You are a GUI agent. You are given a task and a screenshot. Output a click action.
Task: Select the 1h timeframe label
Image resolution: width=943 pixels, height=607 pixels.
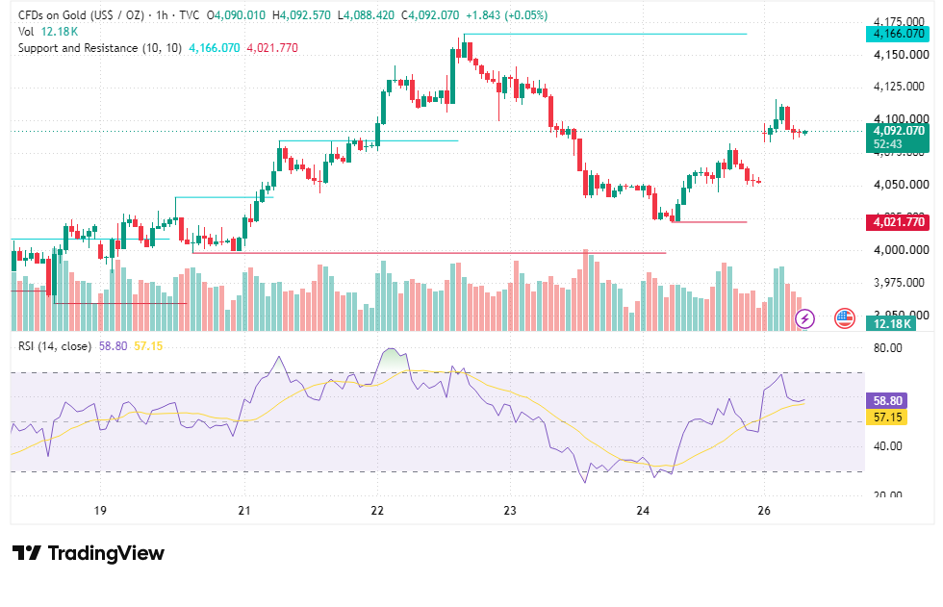[162, 15]
